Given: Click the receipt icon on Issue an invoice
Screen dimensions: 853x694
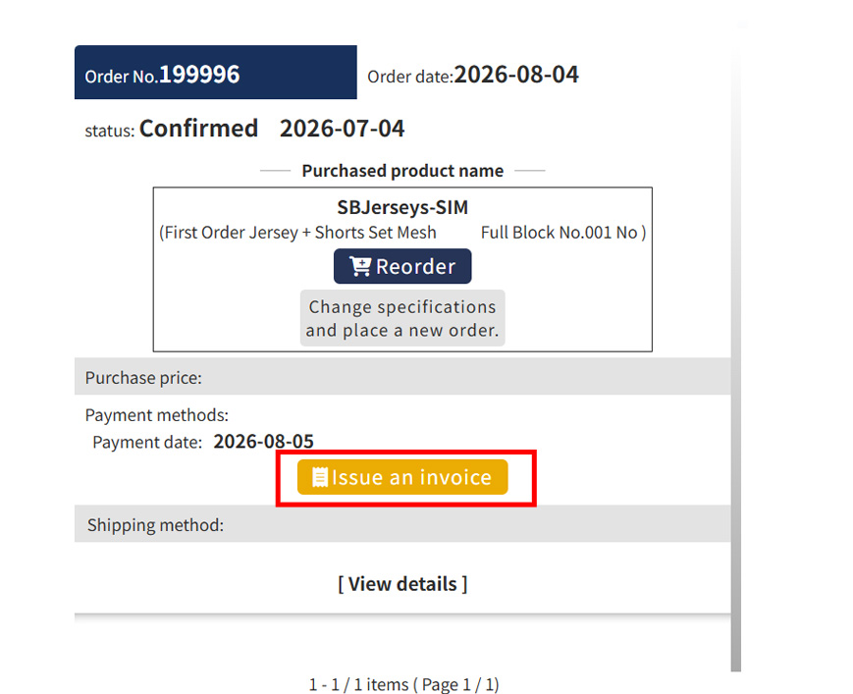Looking at the screenshot, I should pos(320,477).
